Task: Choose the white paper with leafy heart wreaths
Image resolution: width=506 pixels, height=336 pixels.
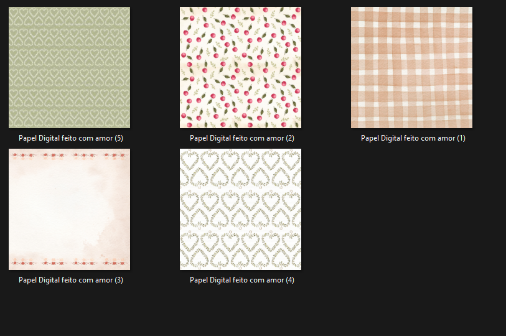Action: (240, 209)
